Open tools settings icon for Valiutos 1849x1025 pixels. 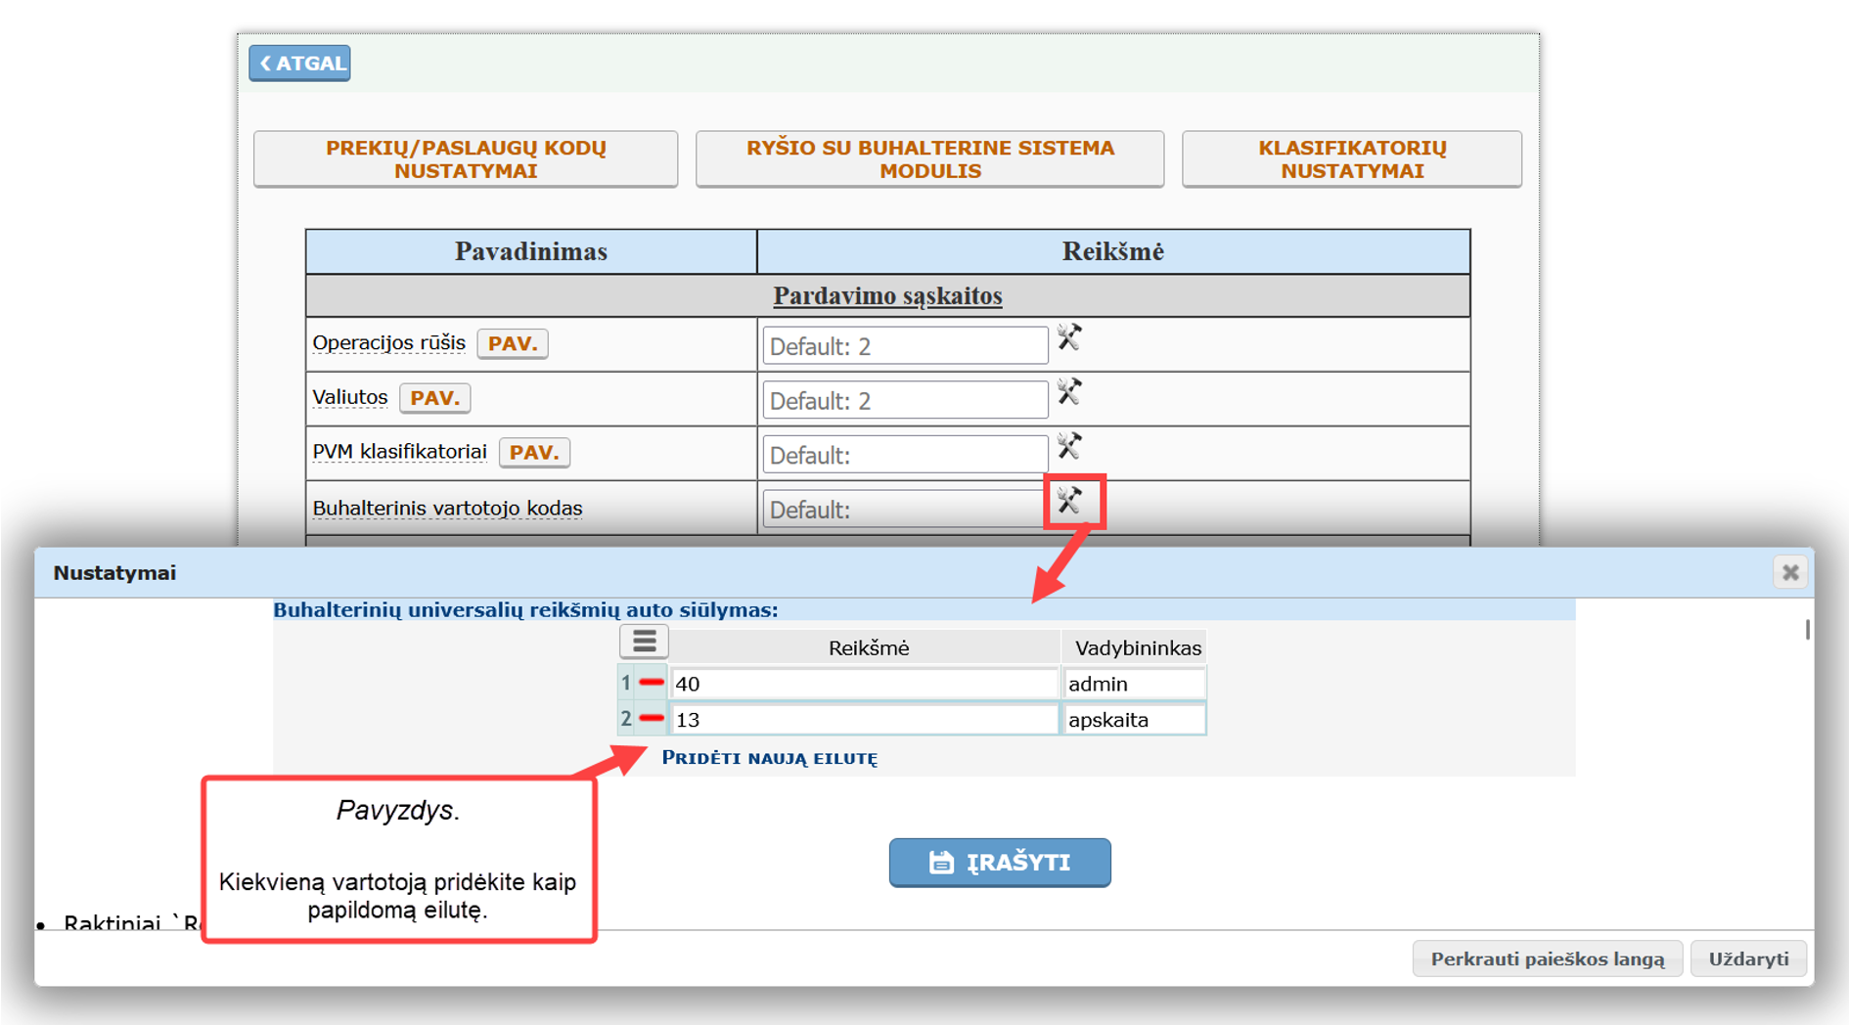pyautogui.click(x=1069, y=392)
